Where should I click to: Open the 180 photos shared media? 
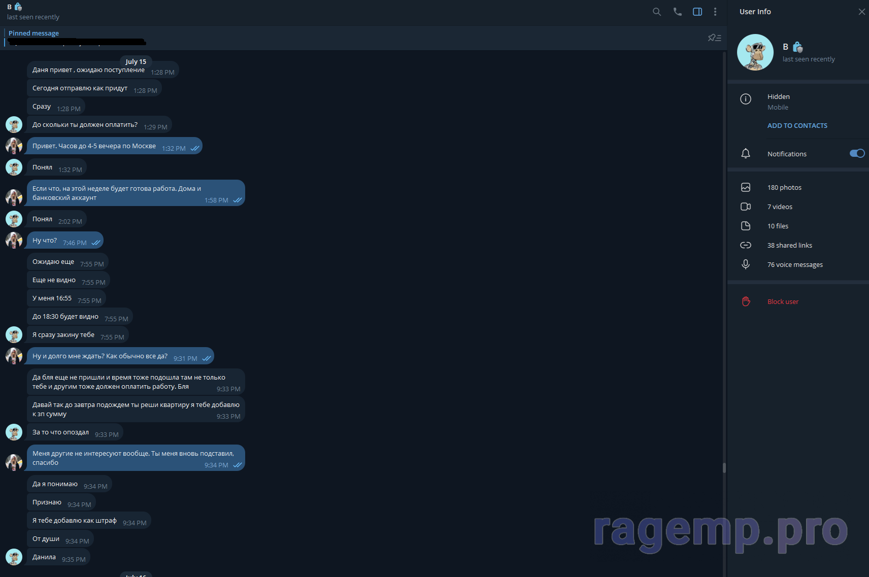(784, 188)
